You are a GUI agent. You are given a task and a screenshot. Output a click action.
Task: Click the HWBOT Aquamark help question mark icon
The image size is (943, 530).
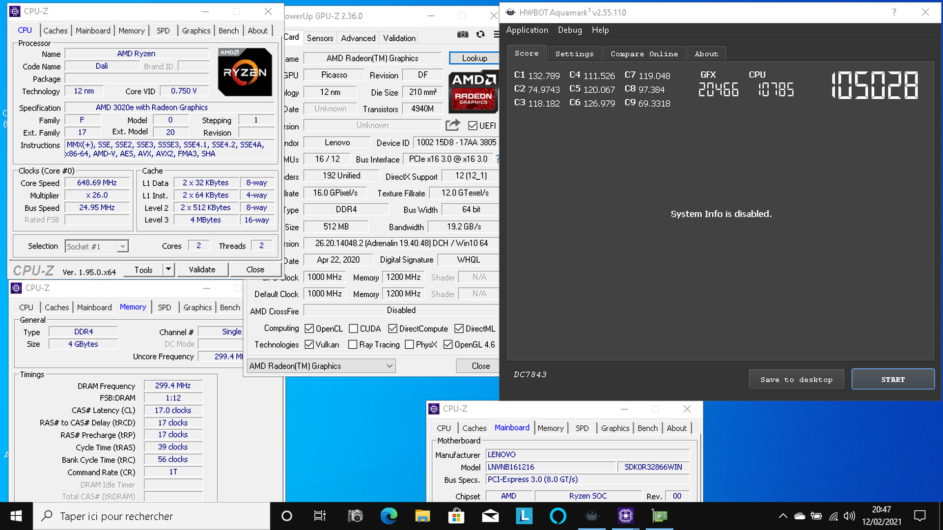click(894, 12)
